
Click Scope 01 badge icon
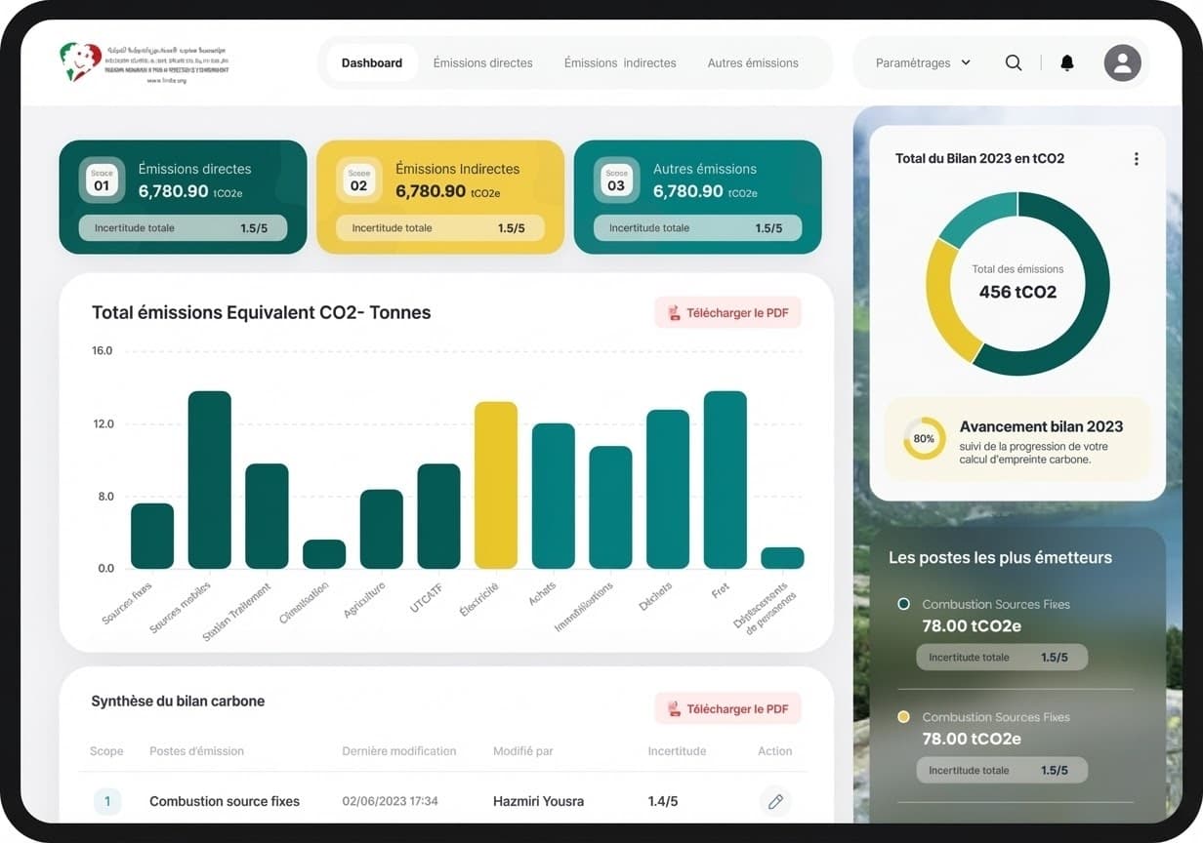coord(102,181)
